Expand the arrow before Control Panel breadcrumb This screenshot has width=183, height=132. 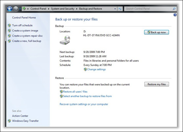click(x=28, y=9)
